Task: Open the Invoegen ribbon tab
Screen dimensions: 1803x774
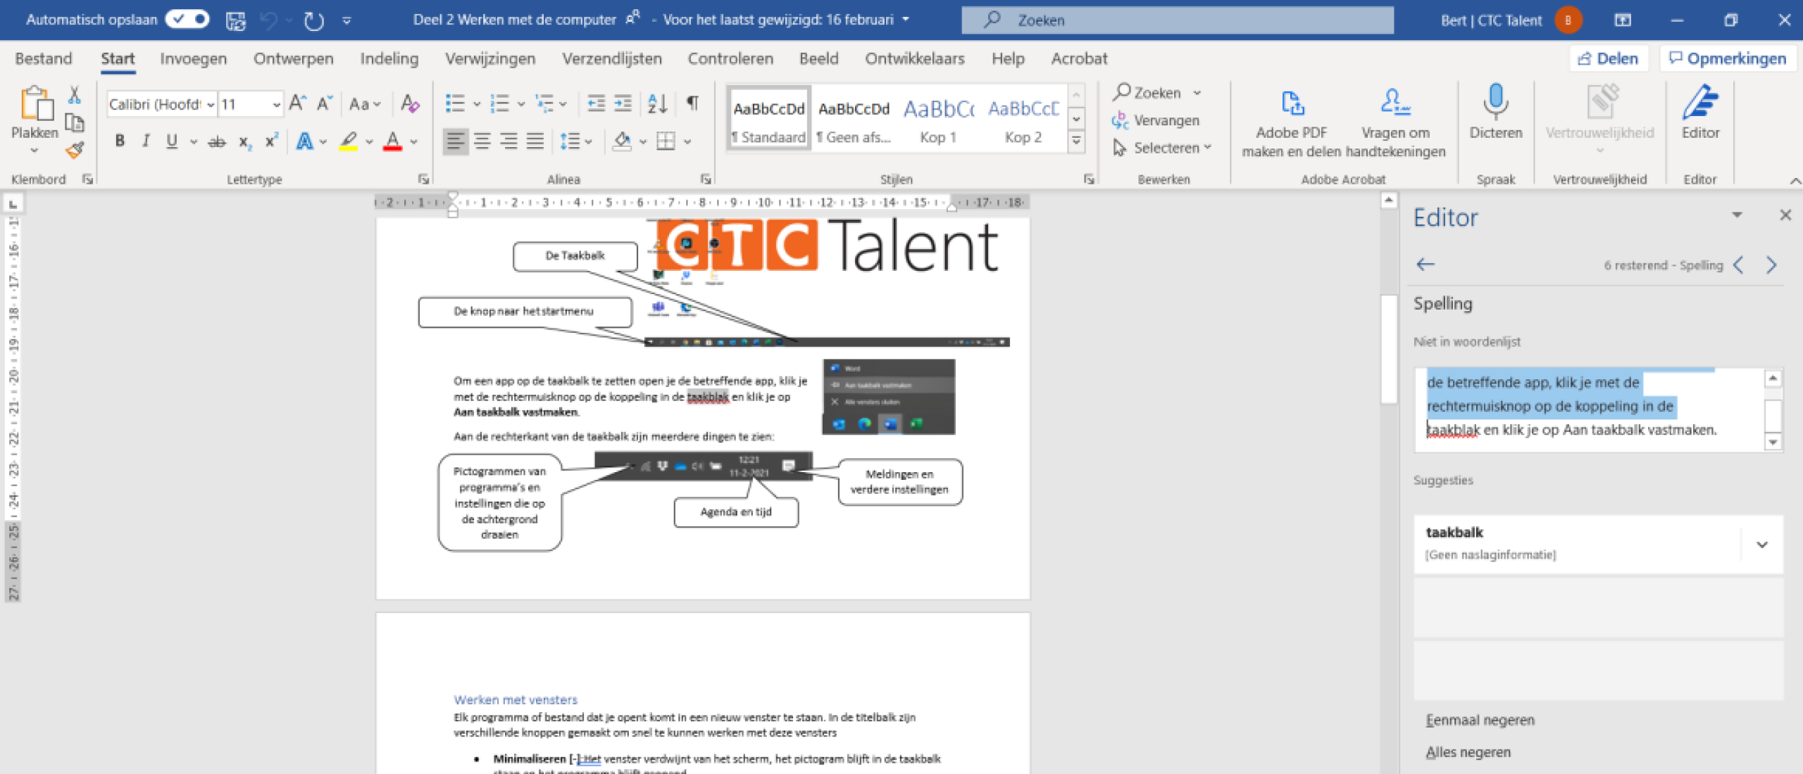Action: click(193, 58)
